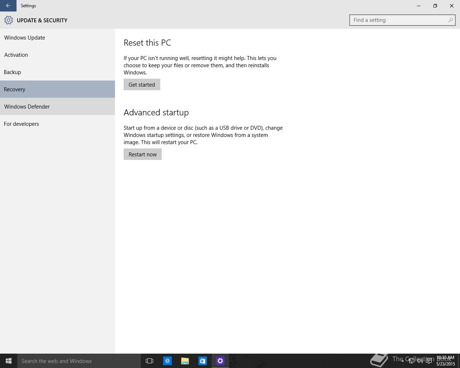Image resolution: width=460 pixels, height=368 pixels.
Task: Open For developers section
Action: point(57,124)
